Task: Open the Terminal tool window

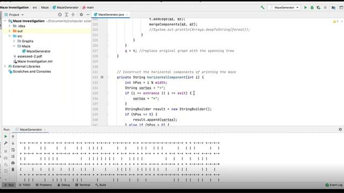Action: coord(83,185)
